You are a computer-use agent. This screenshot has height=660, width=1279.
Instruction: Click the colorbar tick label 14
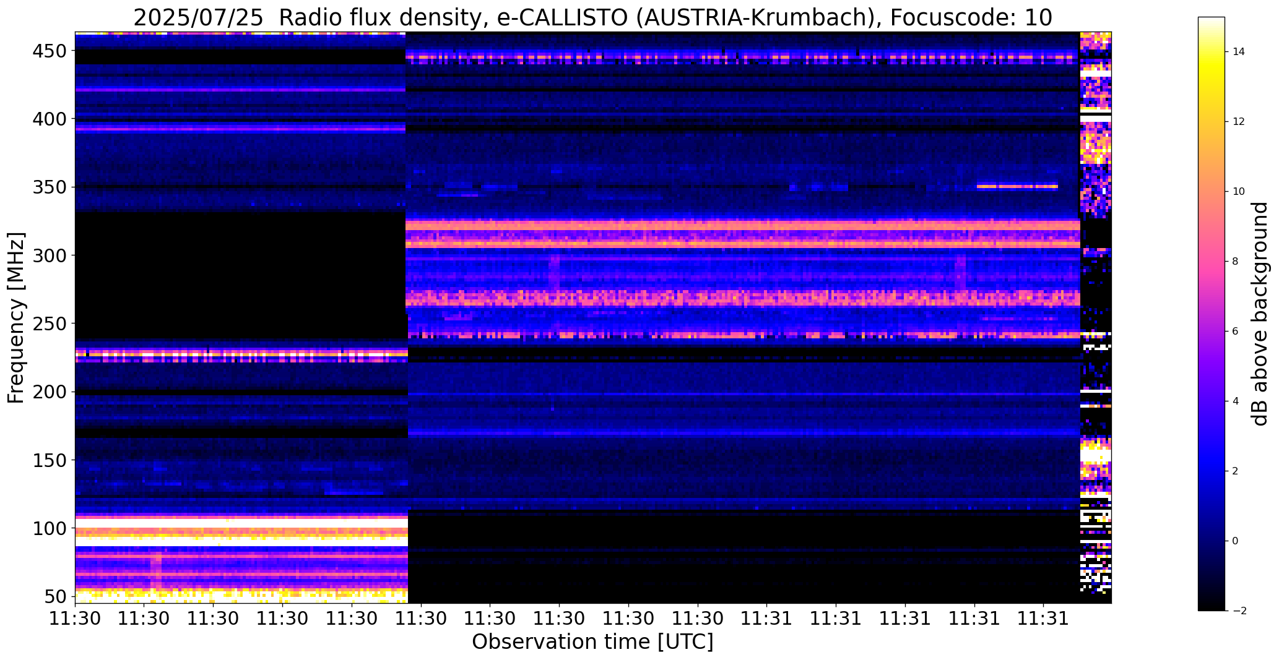click(1239, 52)
